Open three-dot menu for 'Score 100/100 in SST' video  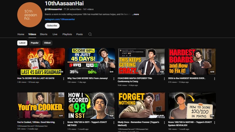[114, 123]
